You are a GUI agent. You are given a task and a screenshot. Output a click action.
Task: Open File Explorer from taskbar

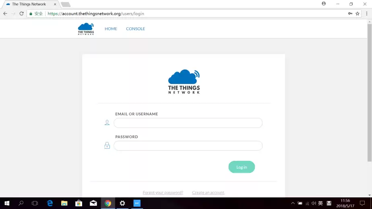click(x=64, y=203)
